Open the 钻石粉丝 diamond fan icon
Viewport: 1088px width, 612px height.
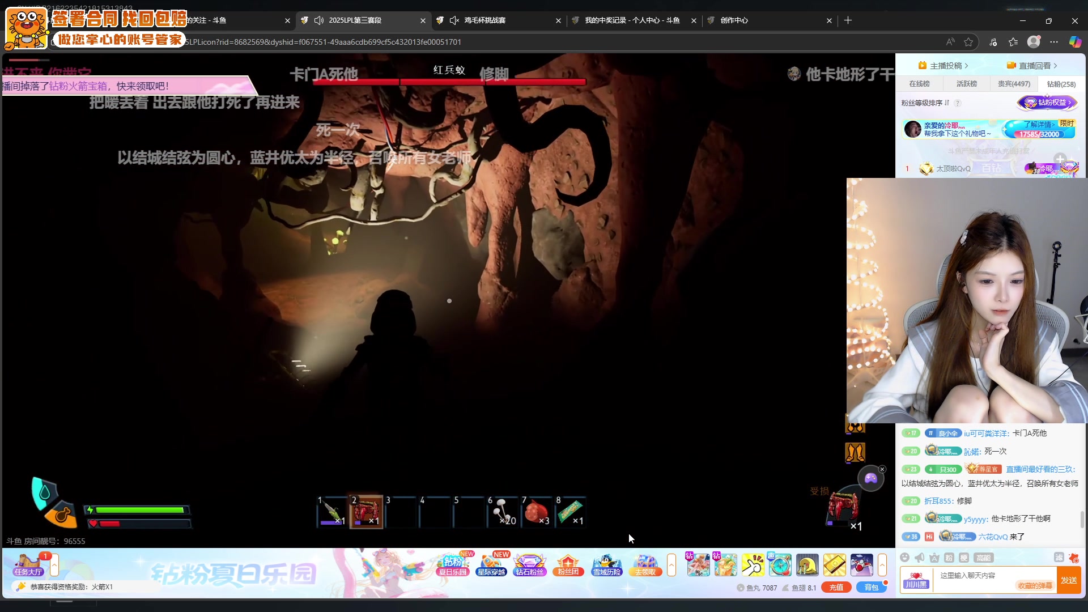pos(530,564)
